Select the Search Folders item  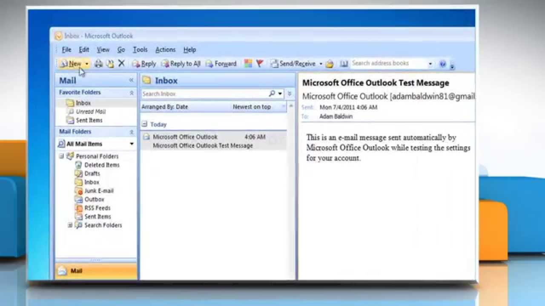pos(103,225)
